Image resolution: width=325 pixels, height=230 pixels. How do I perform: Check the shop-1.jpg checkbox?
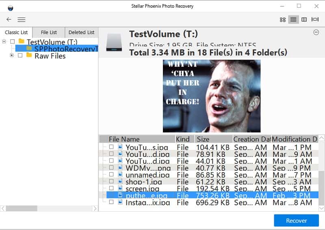tap(111, 181)
